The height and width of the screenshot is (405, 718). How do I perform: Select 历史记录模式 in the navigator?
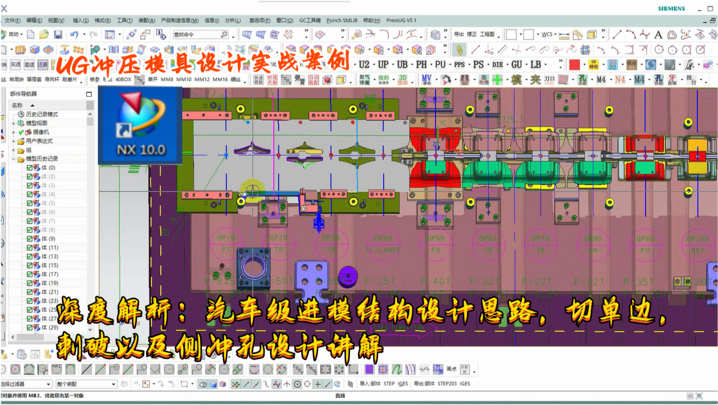point(42,114)
